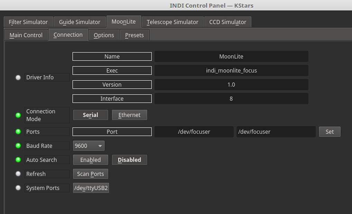Open the Baud Rate 9600 dropdown
This screenshot has height=214, width=352.
click(x=89, y=146)
